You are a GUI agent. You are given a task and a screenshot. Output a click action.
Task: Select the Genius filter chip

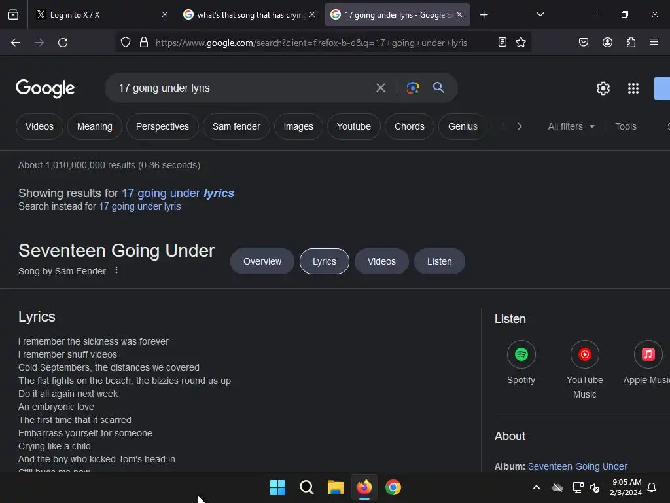(x=463, y=126)
